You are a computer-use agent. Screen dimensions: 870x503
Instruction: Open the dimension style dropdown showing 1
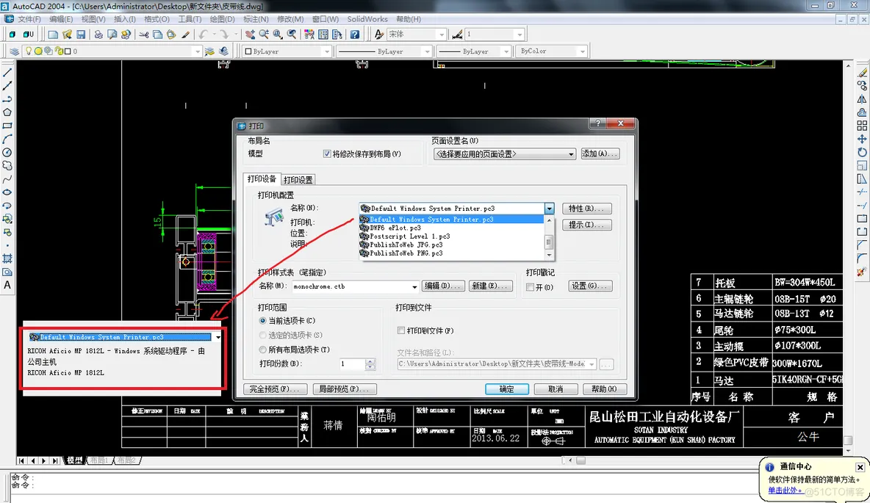pos(520,35)
